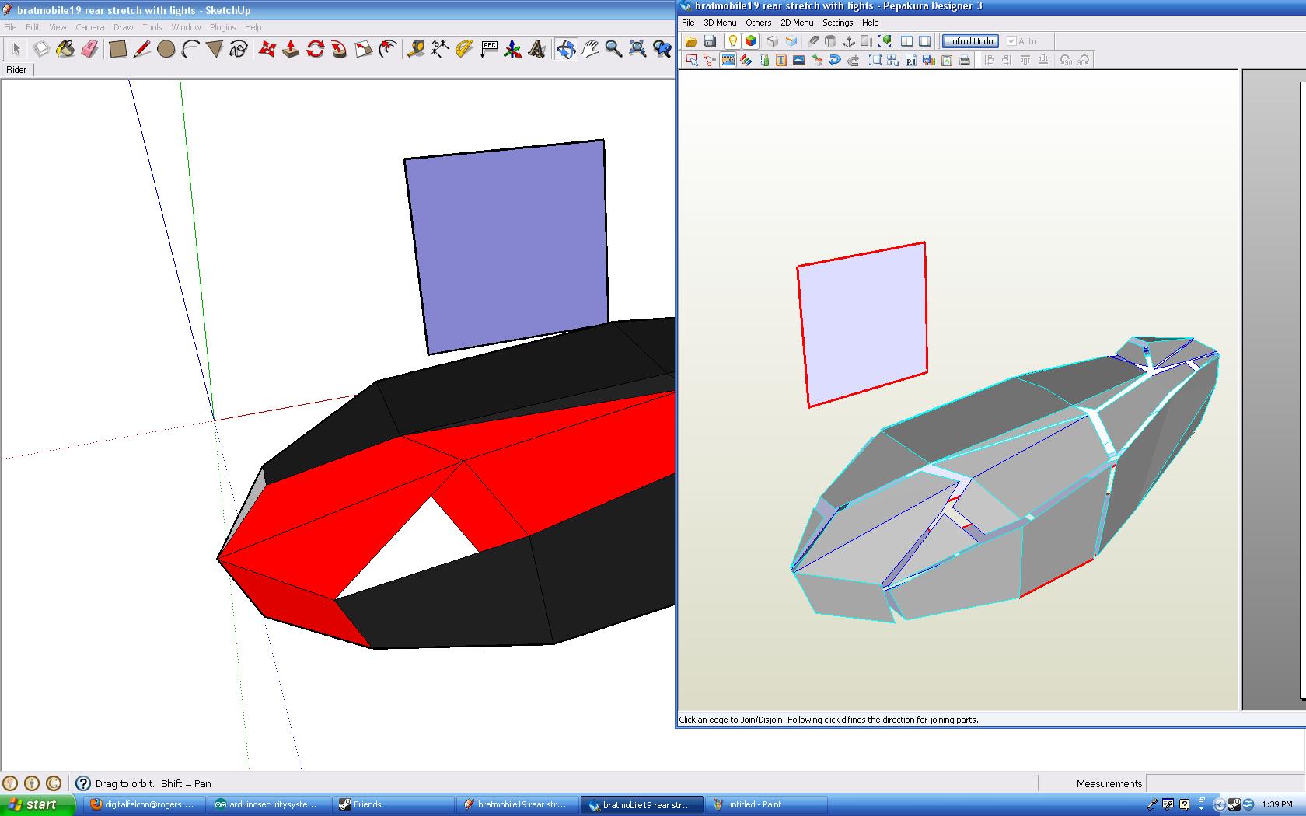The height and width of the screenshot is (816, 1306).
Task: Choose the Make Component tool in SketchUp
Action: [x=41, y=50]
